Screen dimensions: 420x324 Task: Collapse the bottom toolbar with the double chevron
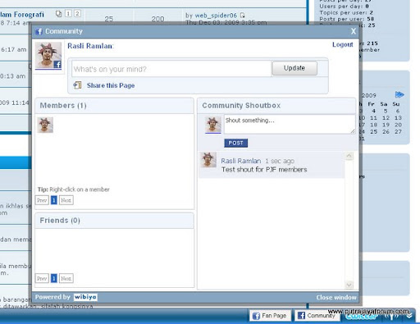pyautogui.click(x=409, y=316)
